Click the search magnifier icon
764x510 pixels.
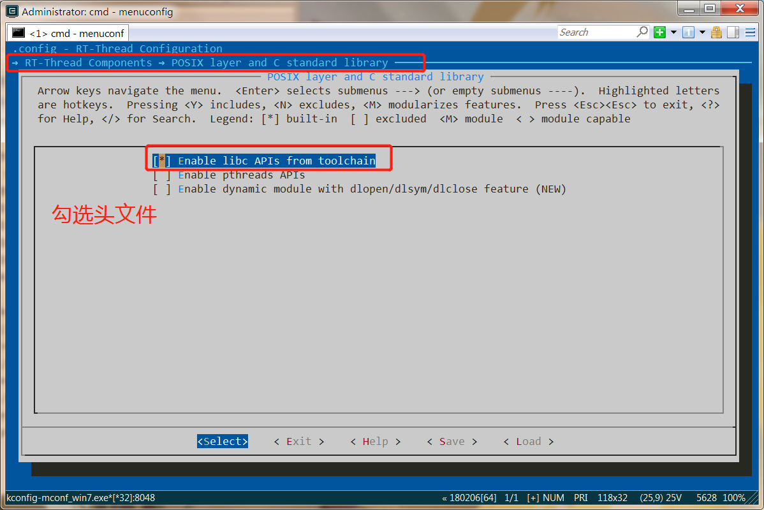(642, 32)
